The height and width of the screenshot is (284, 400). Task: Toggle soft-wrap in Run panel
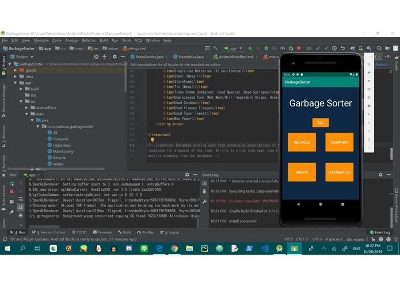click(21, 199)
